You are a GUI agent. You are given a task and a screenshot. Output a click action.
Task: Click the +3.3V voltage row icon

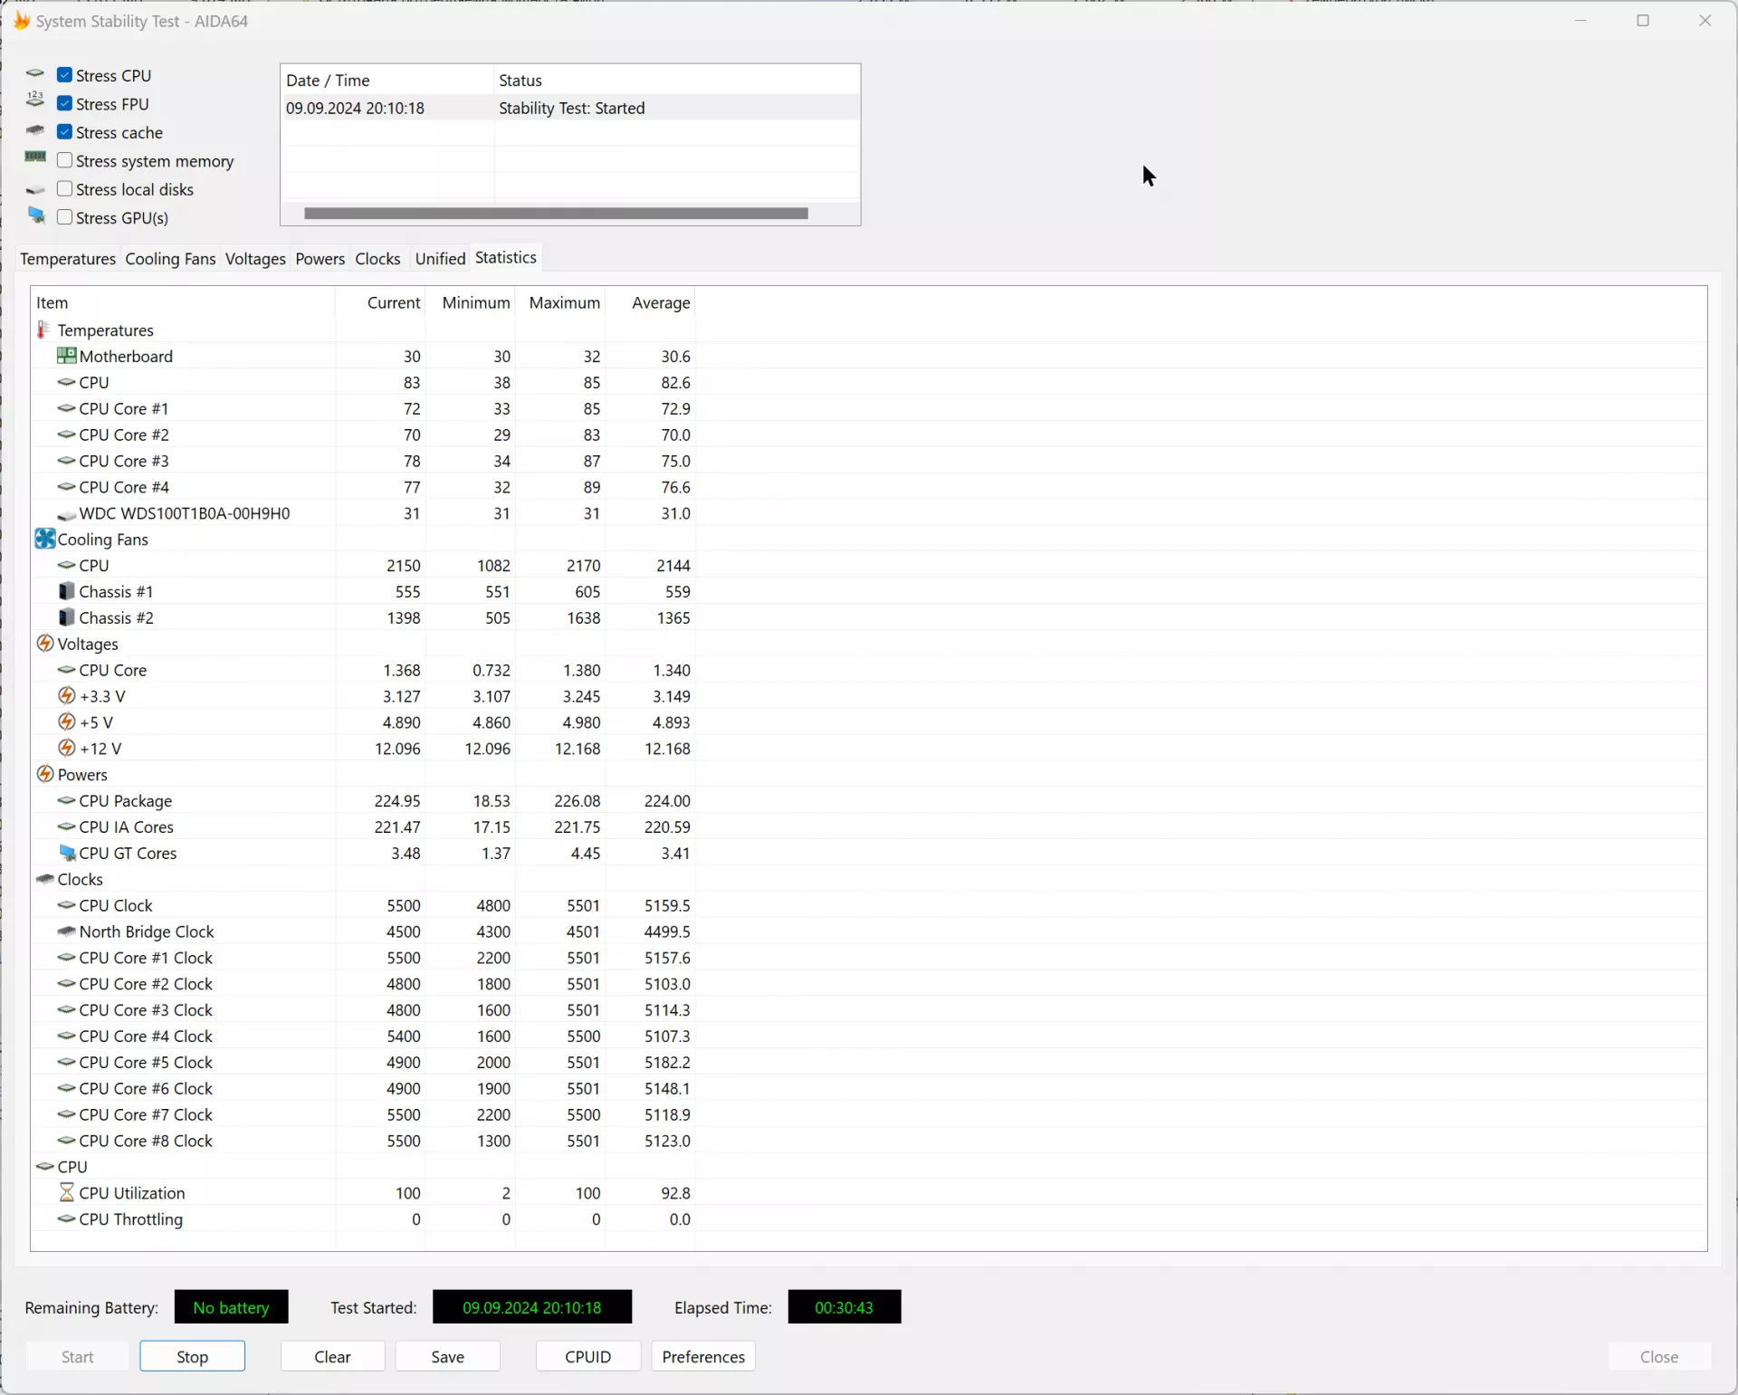pos(67,696)
